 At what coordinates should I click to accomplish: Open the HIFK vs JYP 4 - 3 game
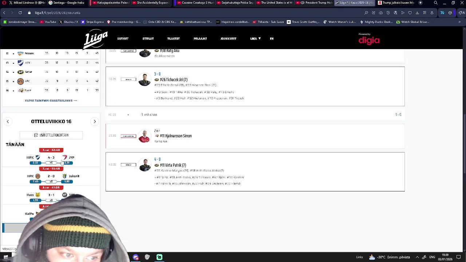point(51,158)
